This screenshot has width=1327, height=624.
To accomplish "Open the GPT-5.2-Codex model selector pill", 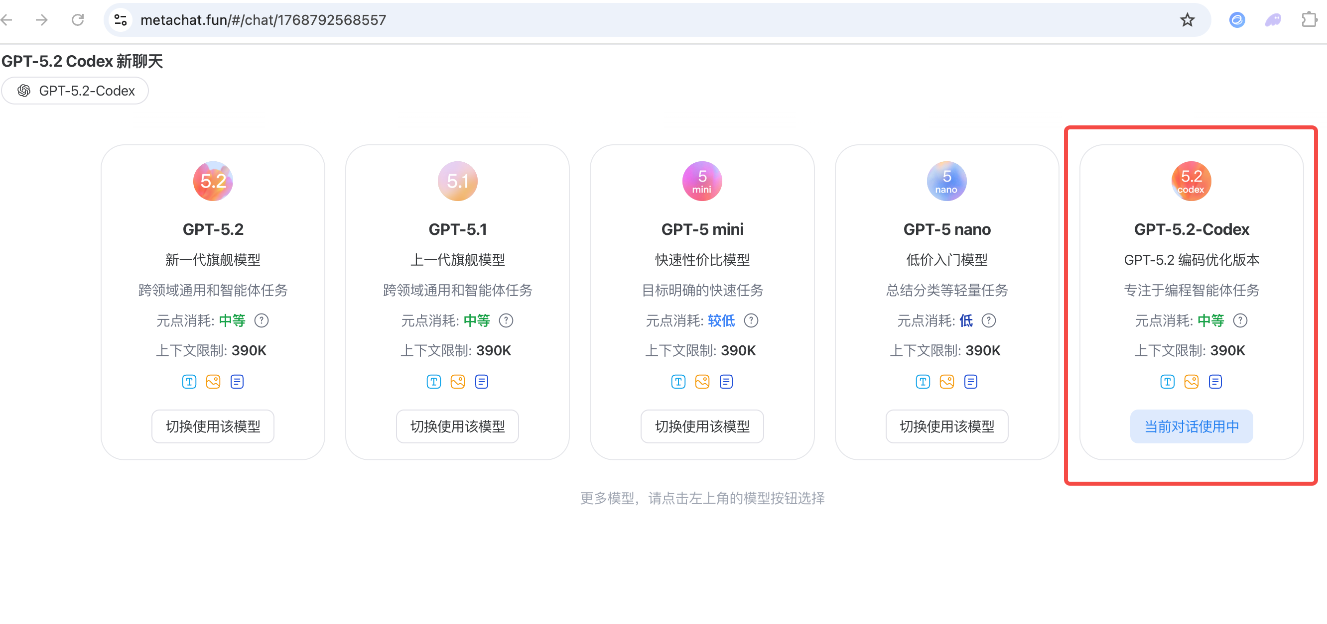I will click(75, 91).
